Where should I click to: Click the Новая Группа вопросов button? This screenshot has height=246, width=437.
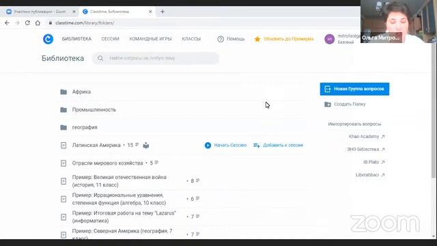click(x=354, y=89)
